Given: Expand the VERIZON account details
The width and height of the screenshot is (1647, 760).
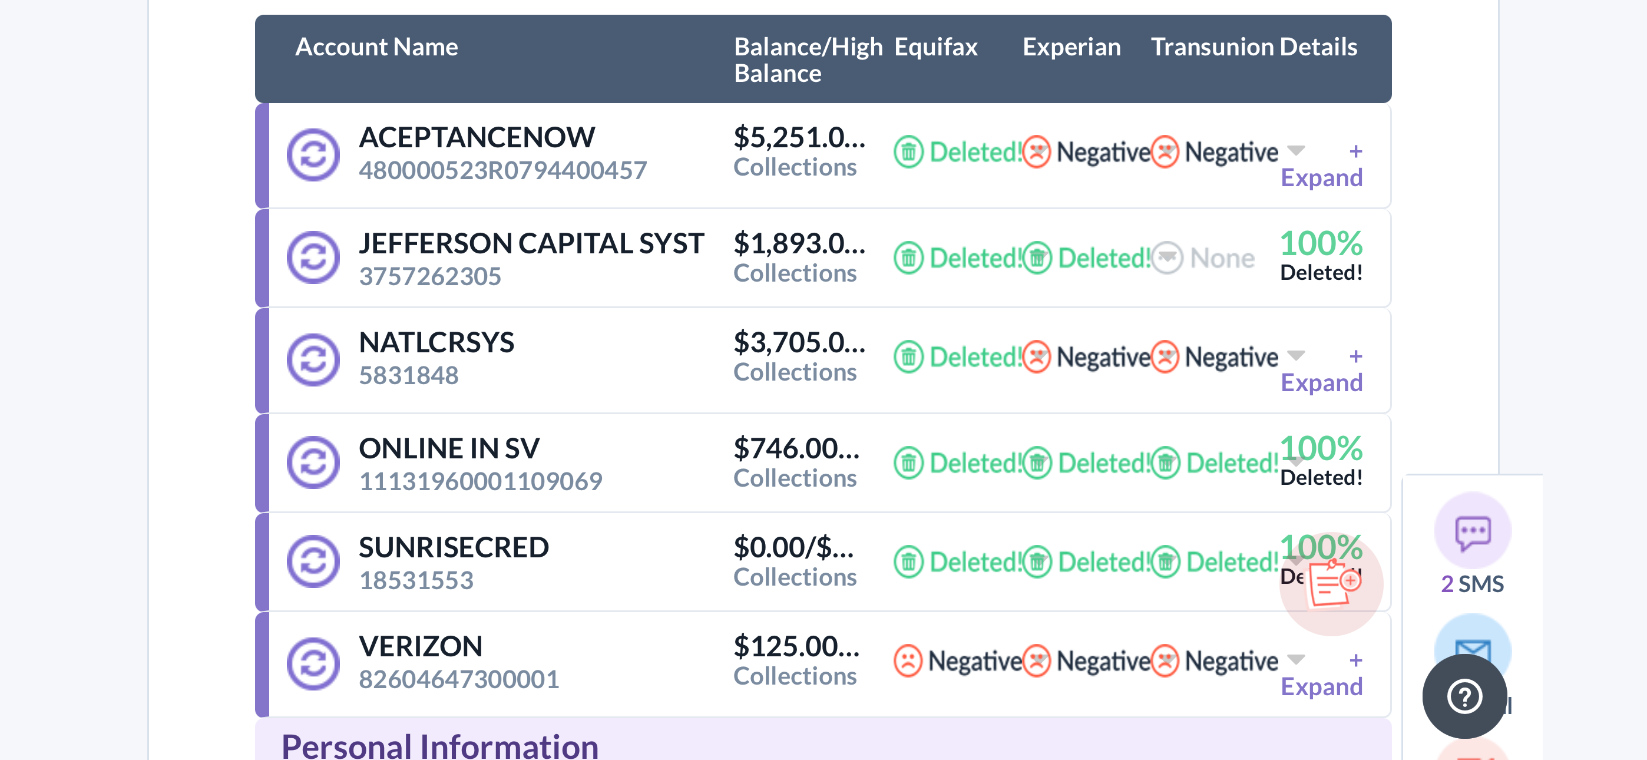Looking at the screenshot, I should click(x=1322, y=686).
